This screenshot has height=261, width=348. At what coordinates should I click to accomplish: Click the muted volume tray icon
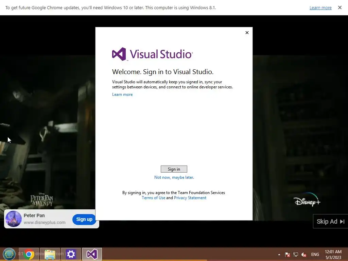tap(304, 254)
